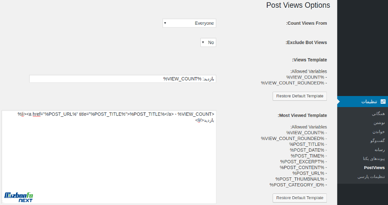
Task: Select گفت‌وگو discussion settings
Action: click(378, 141)
